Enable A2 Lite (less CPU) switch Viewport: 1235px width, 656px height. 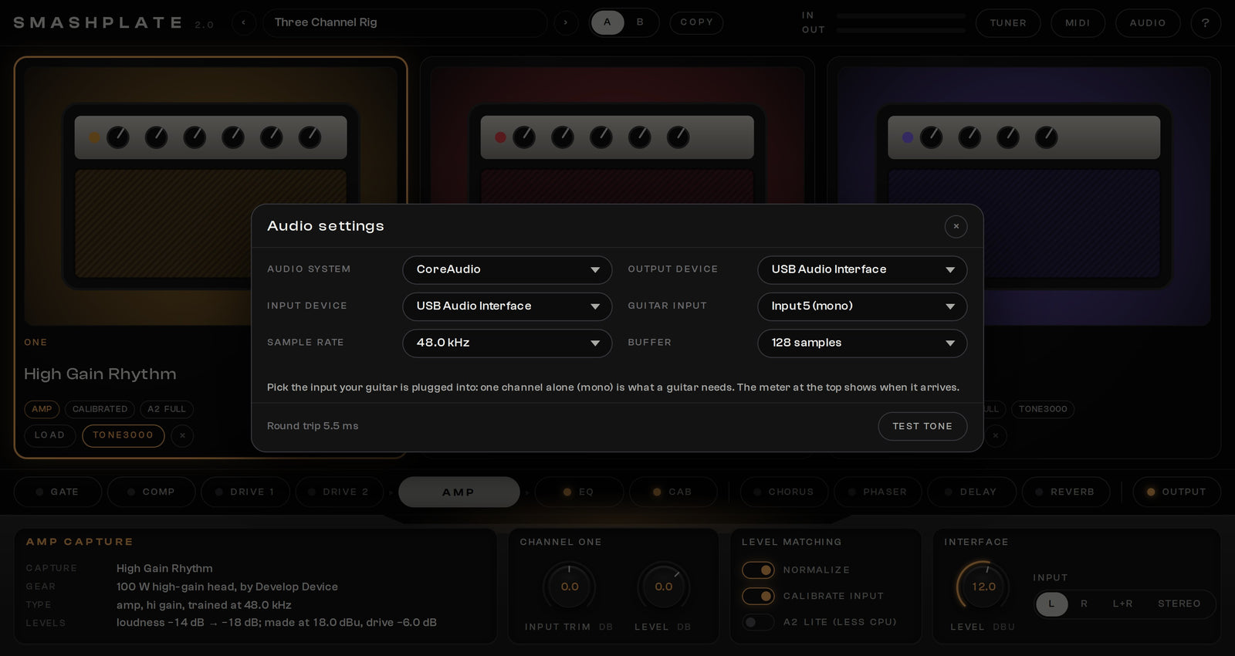[758, 622]
